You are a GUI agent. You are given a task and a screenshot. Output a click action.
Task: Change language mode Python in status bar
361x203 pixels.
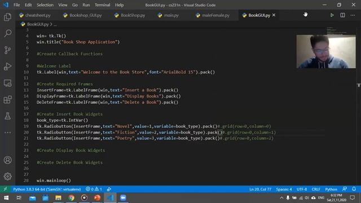click(x=331, y=189)
